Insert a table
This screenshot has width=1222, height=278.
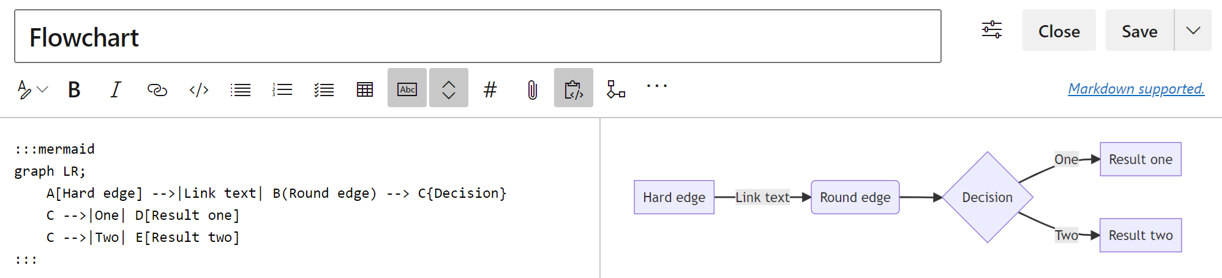tap(365, 90)
